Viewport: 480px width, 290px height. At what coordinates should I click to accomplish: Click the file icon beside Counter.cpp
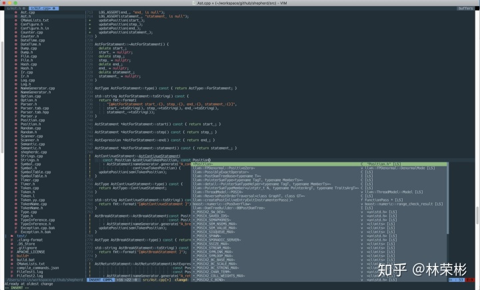coord(16,33)
